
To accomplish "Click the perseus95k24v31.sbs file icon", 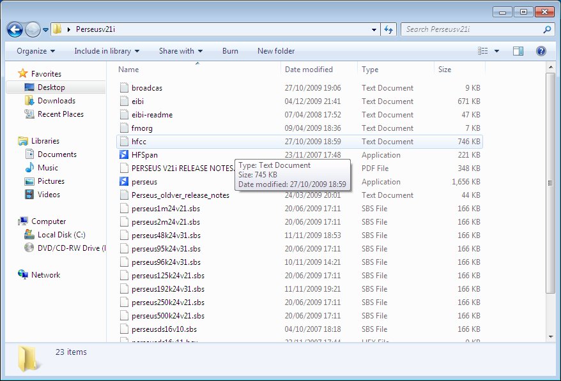I will click(124, 249).
